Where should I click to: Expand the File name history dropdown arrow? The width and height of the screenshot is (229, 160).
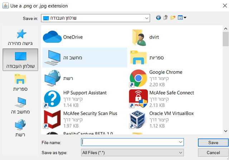coord(180,142)
